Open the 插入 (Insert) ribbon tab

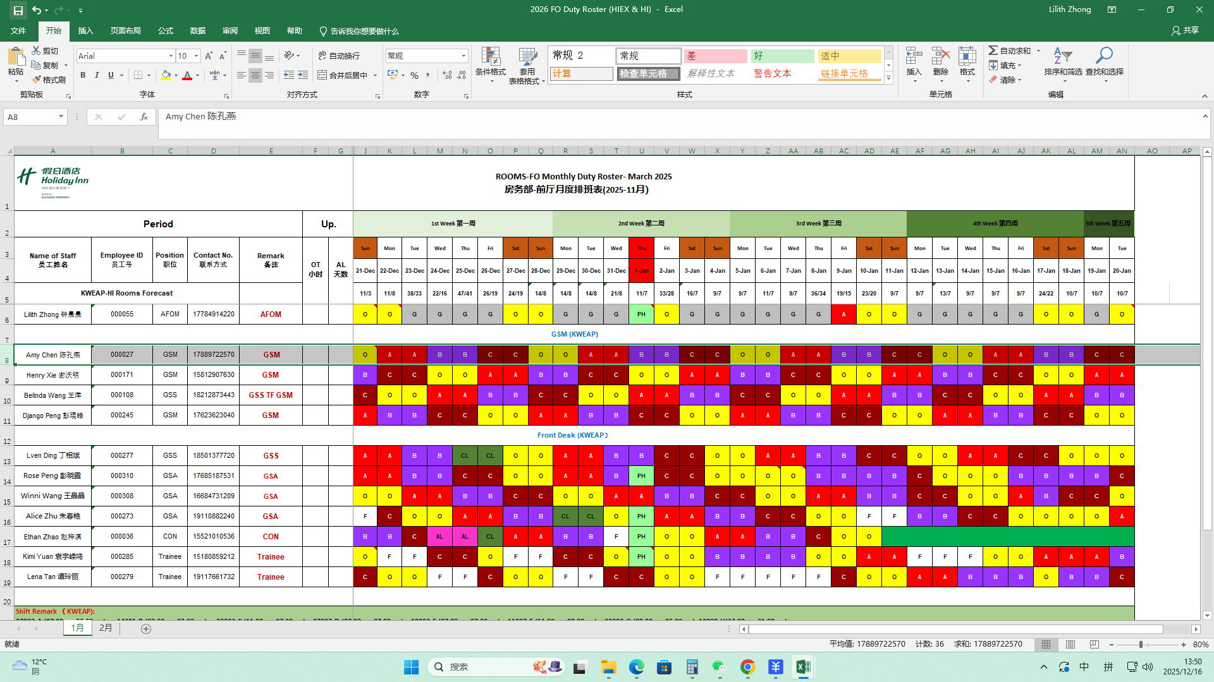click(x=85, y=31)
